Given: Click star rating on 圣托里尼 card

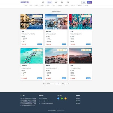Looking at the screenshot, I should point(62,16).
